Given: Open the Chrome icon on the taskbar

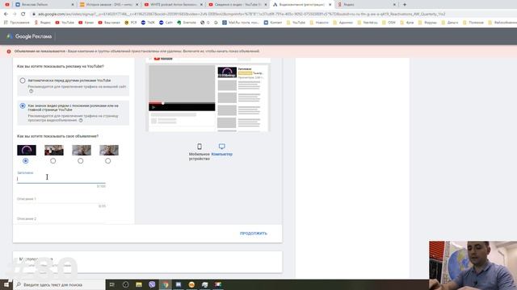Looking at the screenshot, I should [165, 284].
